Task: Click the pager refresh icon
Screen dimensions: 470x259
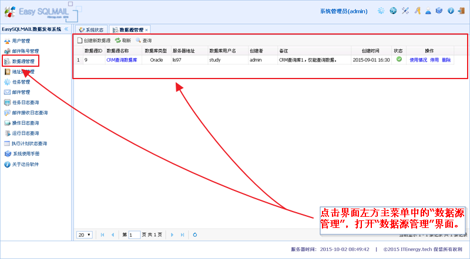Action: pos(195,235)
